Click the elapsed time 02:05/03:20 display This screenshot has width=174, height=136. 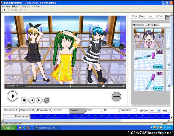coord(12,86)
